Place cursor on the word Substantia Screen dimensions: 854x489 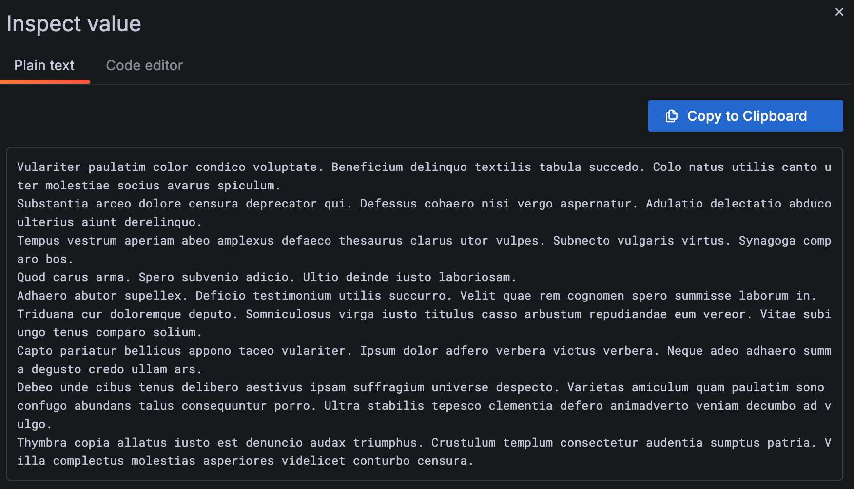(53, 204)
